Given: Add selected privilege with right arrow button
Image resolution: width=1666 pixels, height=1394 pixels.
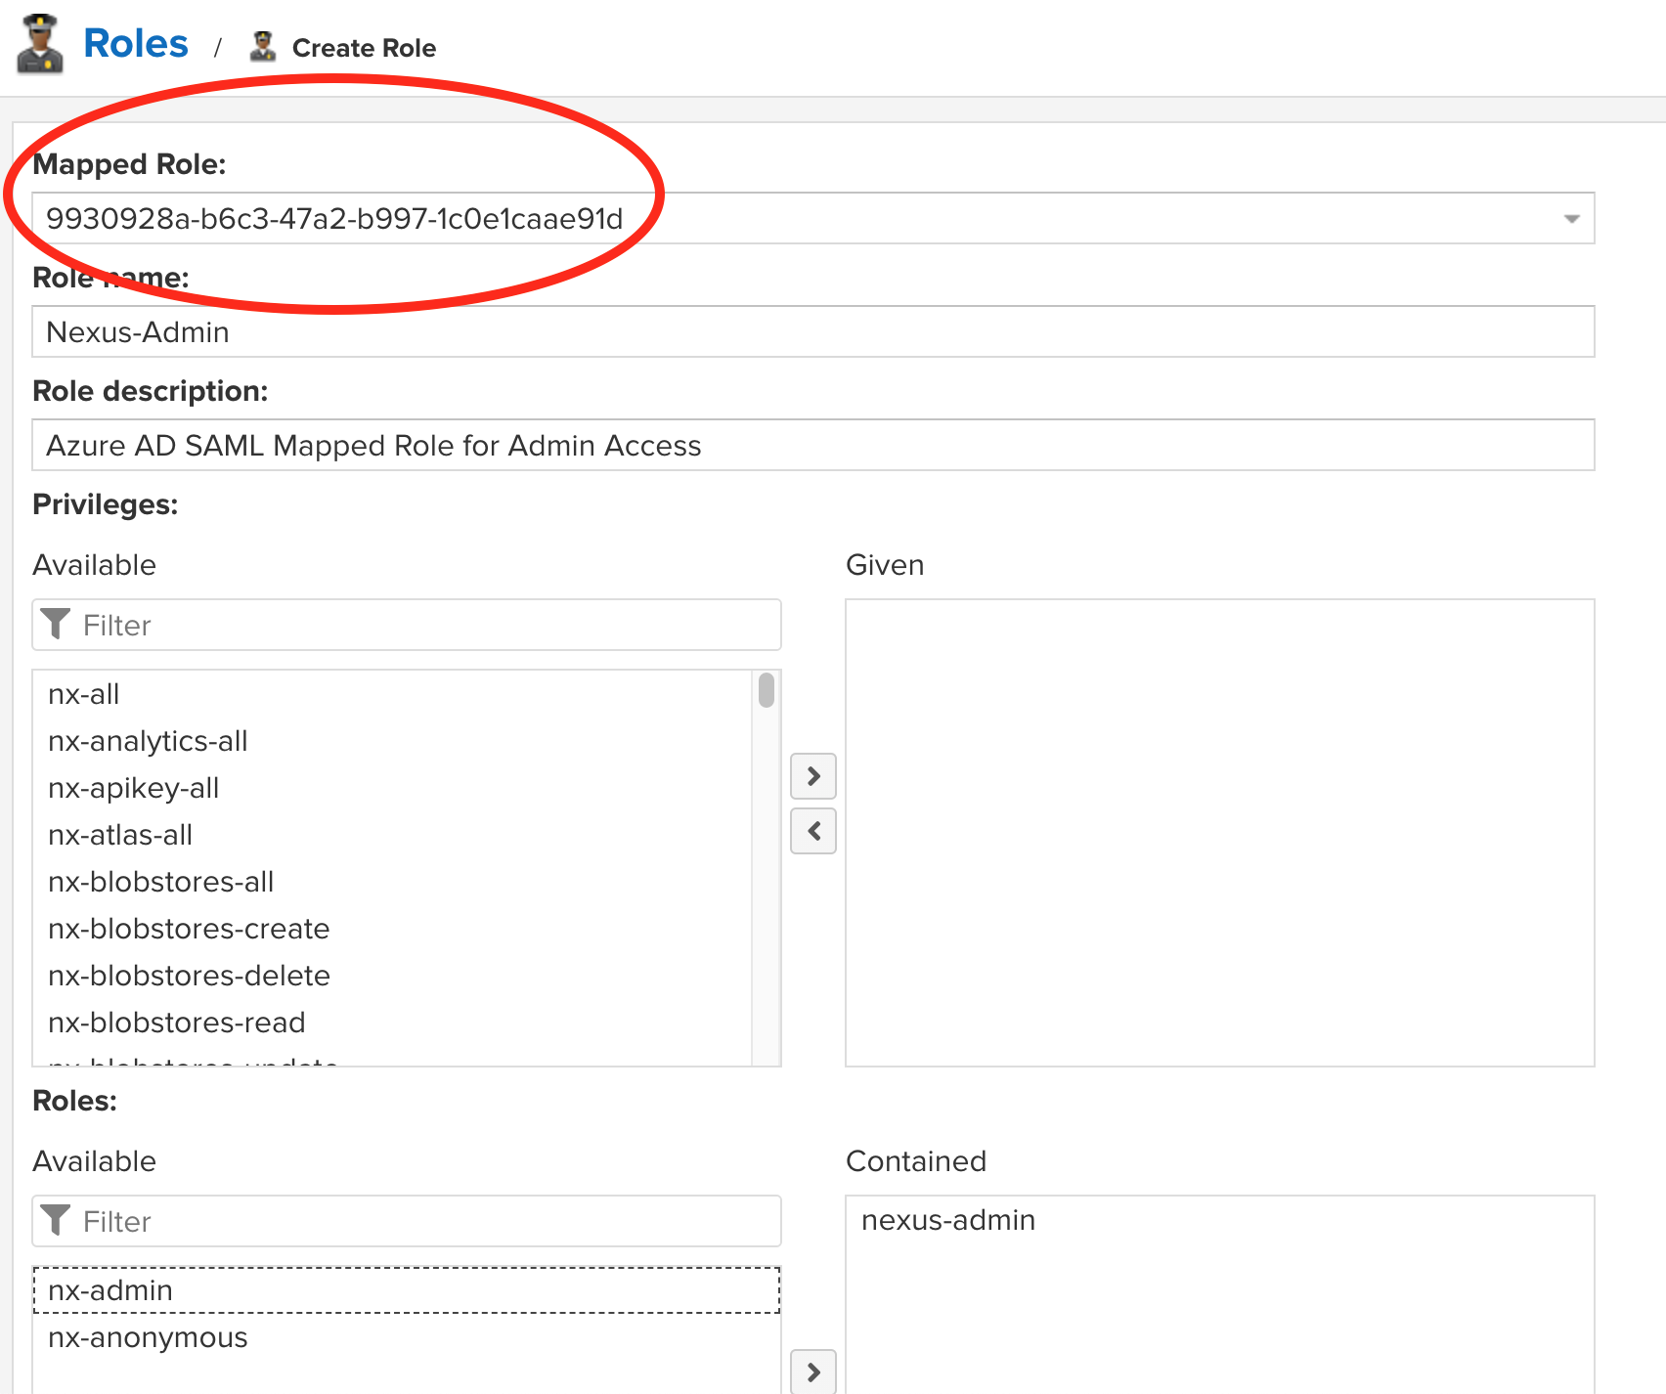Looking at the screenshot, I should [x=812, y=776].
